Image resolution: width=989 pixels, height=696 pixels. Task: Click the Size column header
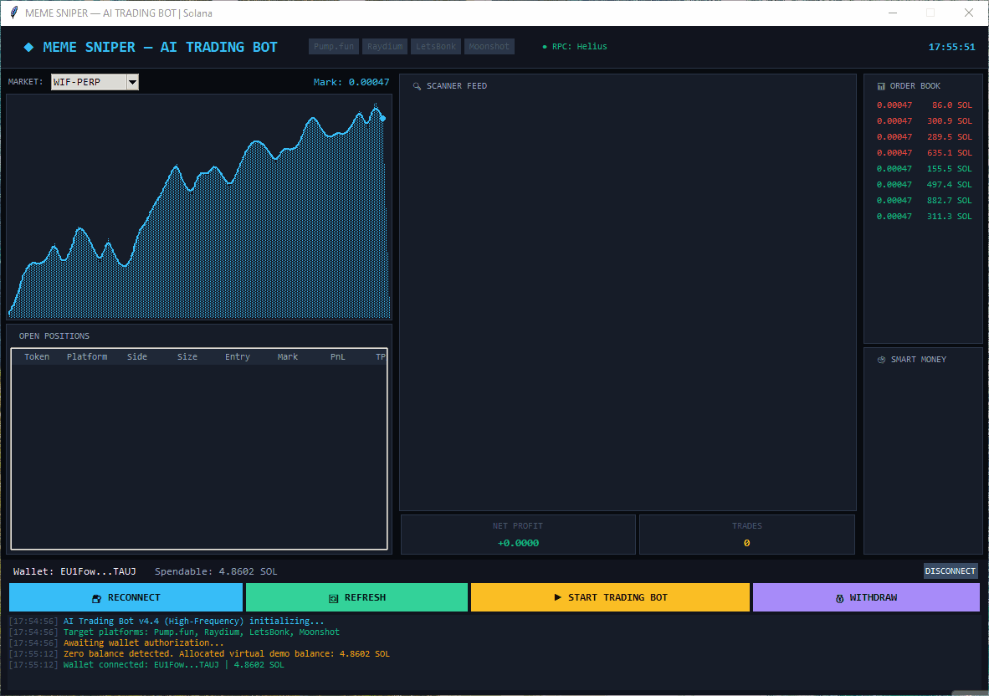[x=187, y=357]
